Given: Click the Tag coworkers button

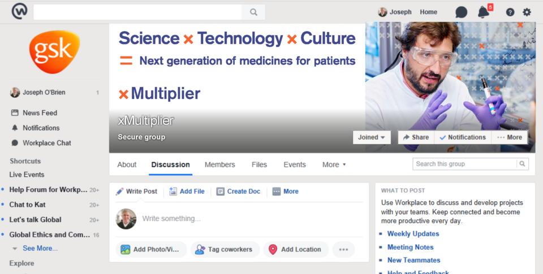Looking at the screenshot, I should pyautogui.click(x=225, y=250).
